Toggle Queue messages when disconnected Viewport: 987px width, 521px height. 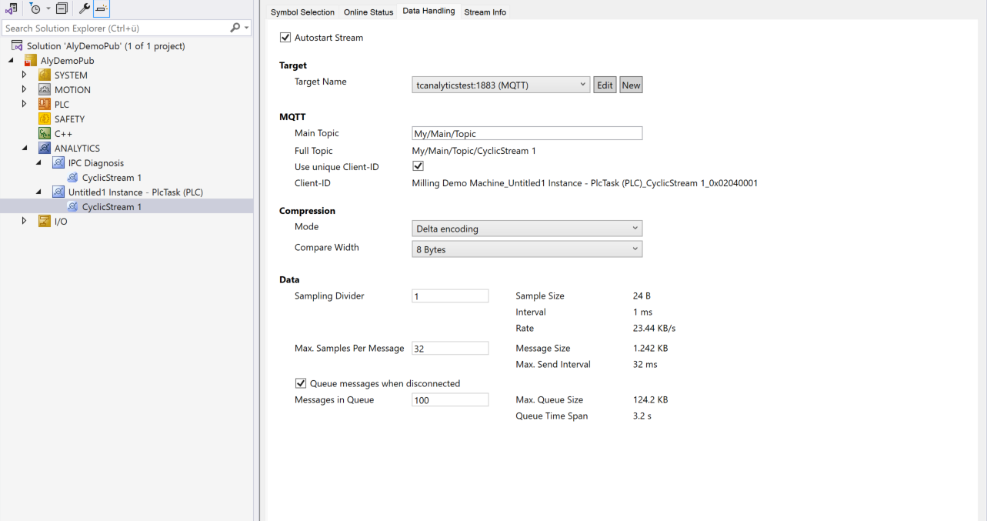tap(300, 383)
